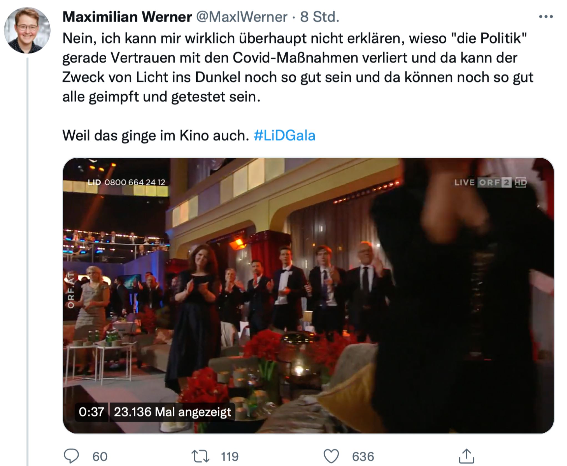Screen dimensions: 567x466
Task: Click the reply count 60
Action: pyautogui.click(x=100, y=457)
